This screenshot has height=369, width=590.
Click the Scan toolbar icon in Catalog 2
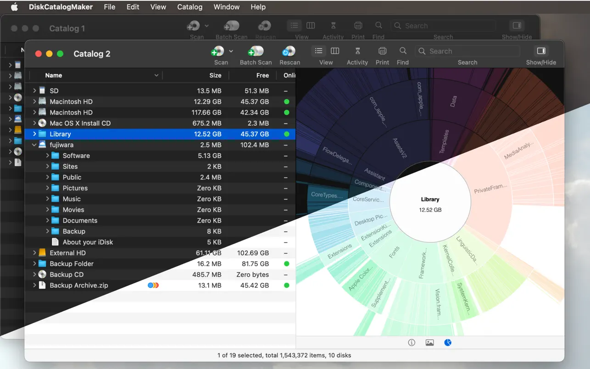(218, 51)
